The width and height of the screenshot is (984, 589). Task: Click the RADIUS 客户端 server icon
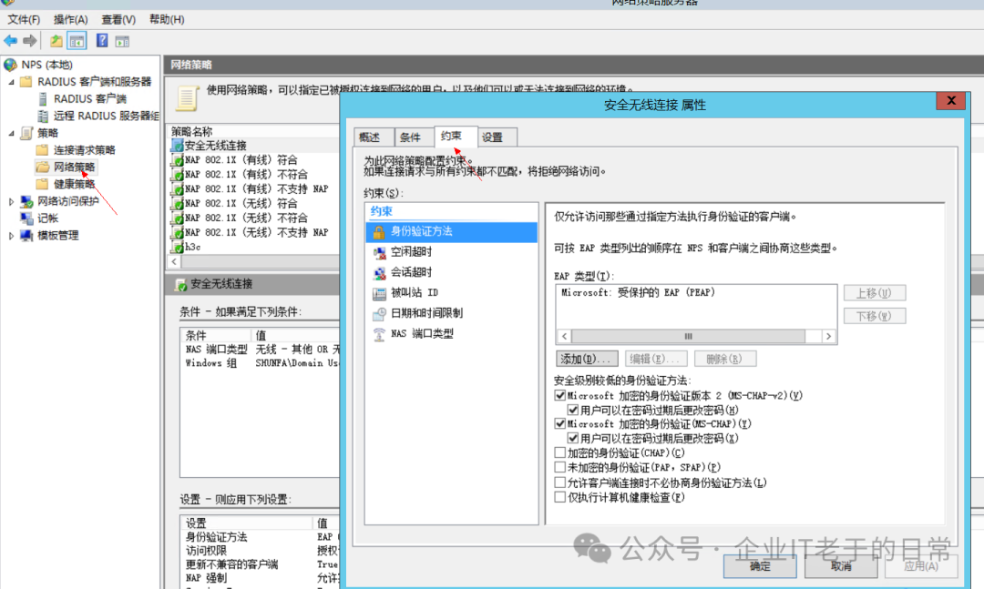(x=43, y=98)
